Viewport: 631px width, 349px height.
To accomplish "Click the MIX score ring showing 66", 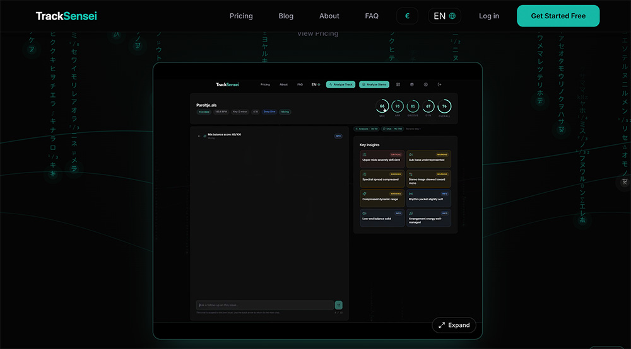I will click(x=382, y=106).
